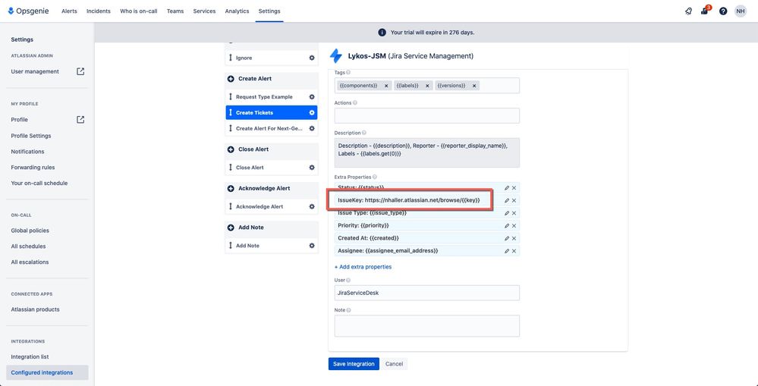Image resolution: width=758 pixels, height=386 pixels.
Task: Open the help question mark icon
Action: point(722,11)
